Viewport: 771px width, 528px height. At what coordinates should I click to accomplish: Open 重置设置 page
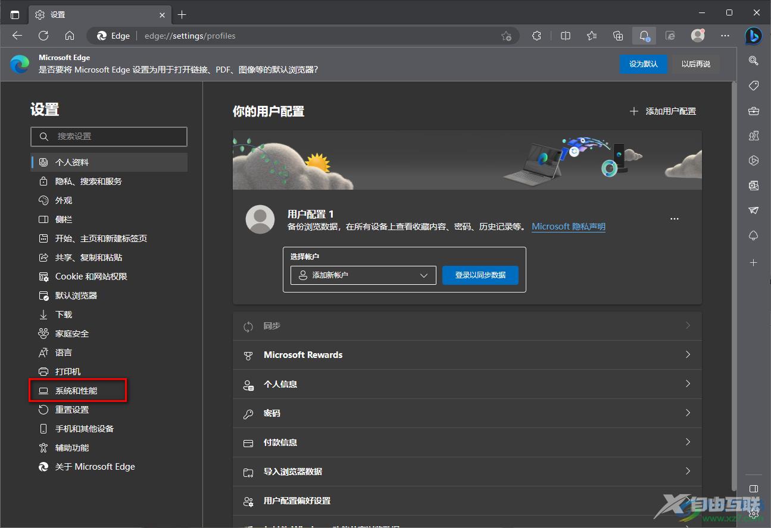pos(109,410)
